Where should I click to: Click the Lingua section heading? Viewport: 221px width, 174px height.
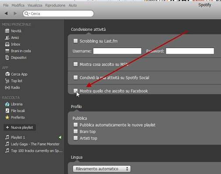(77, 157)
